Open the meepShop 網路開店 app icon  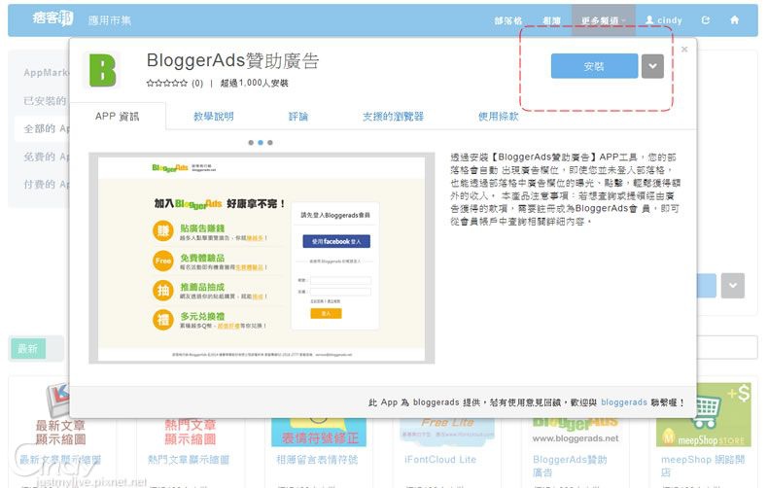point(703,415)
